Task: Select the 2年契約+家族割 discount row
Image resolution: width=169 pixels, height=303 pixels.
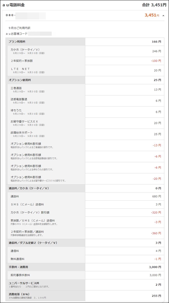Action: (x=85, y=61)
